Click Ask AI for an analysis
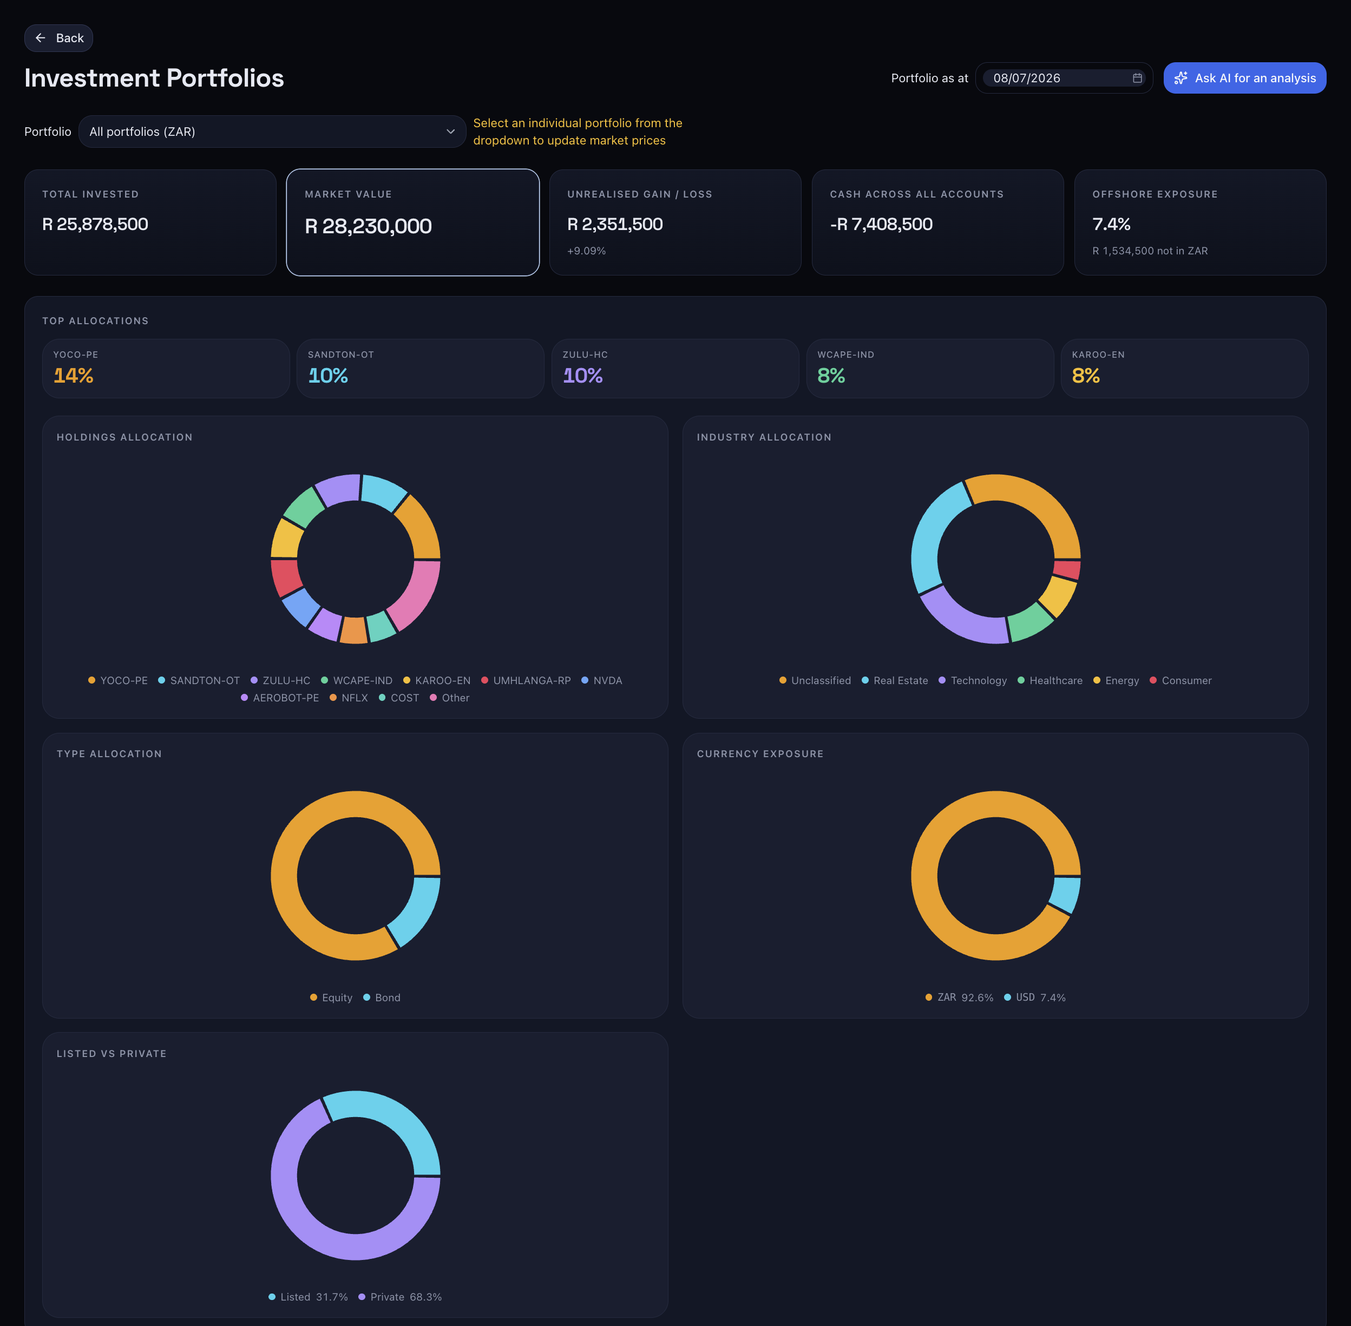Image resolution: width=1351 pixels, height=1326 pixels. (x=1244, y=78)
